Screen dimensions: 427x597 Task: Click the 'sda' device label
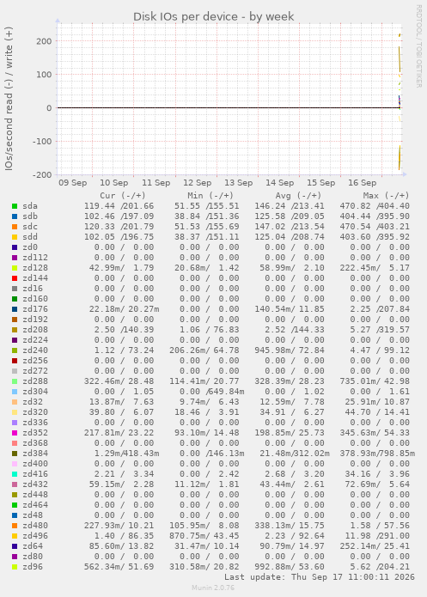(x=30, y=206)
